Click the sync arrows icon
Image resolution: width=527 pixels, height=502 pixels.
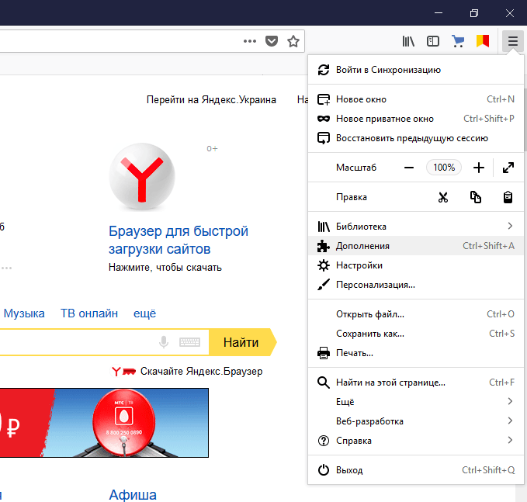[324, 70]
